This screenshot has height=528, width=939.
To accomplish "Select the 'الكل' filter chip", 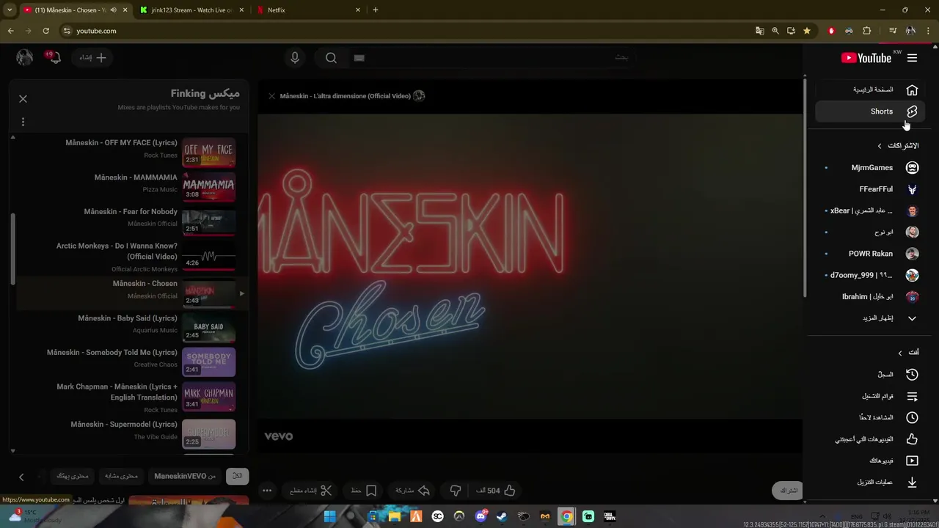I will click(237, 476).
